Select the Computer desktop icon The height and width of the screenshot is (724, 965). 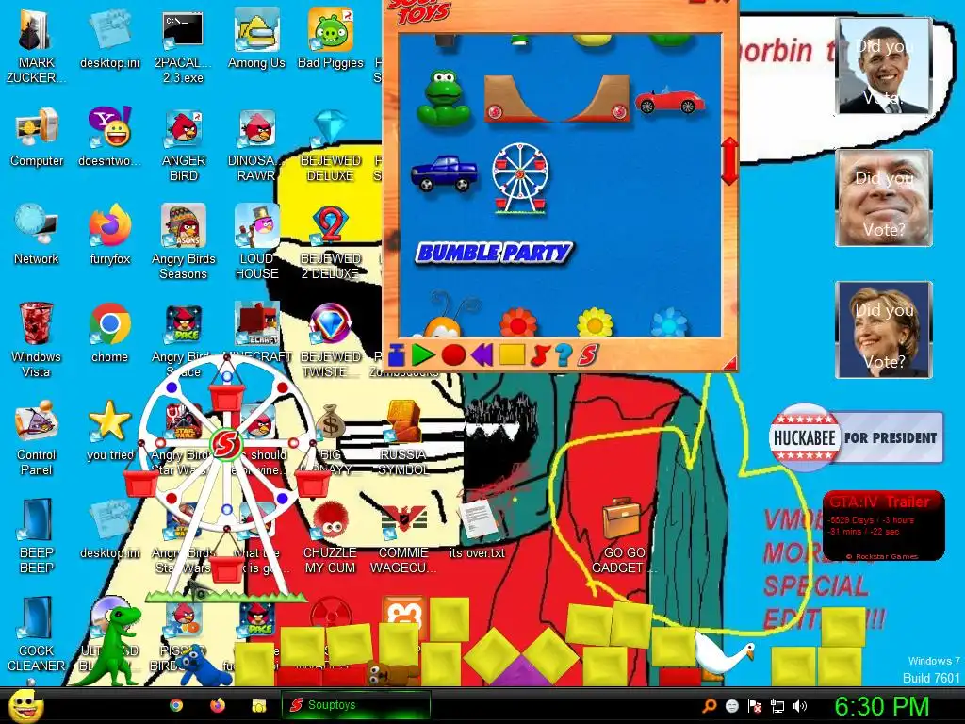pos(37,137)
